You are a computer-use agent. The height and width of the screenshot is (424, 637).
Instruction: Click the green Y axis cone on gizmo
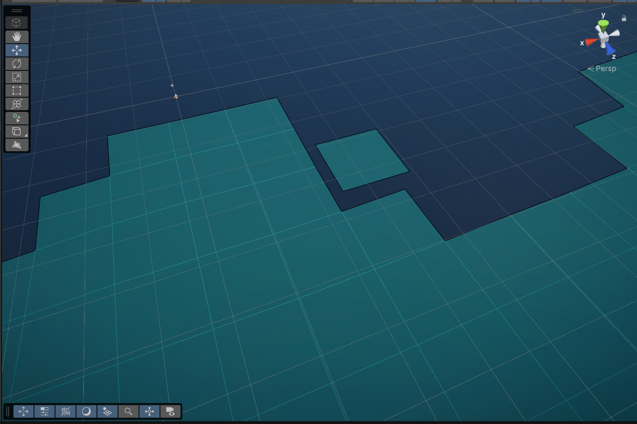[603, 26]
